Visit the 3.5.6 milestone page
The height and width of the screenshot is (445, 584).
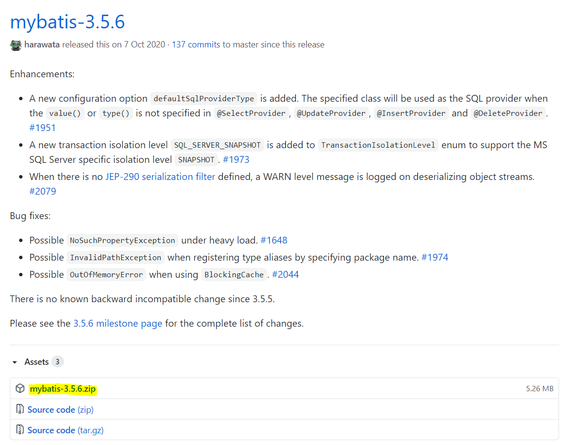click(118, 323)
